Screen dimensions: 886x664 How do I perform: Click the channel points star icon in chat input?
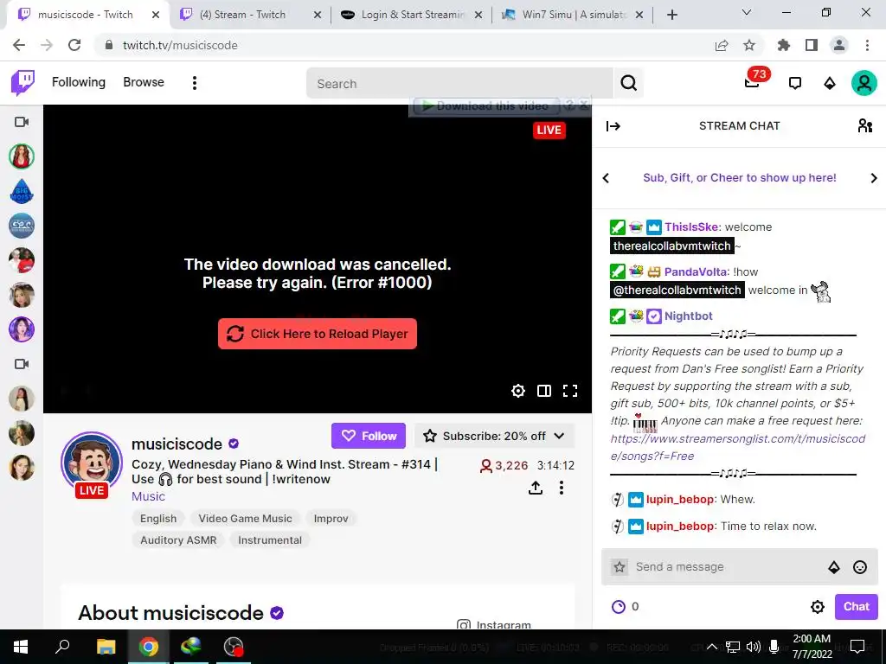620,567
